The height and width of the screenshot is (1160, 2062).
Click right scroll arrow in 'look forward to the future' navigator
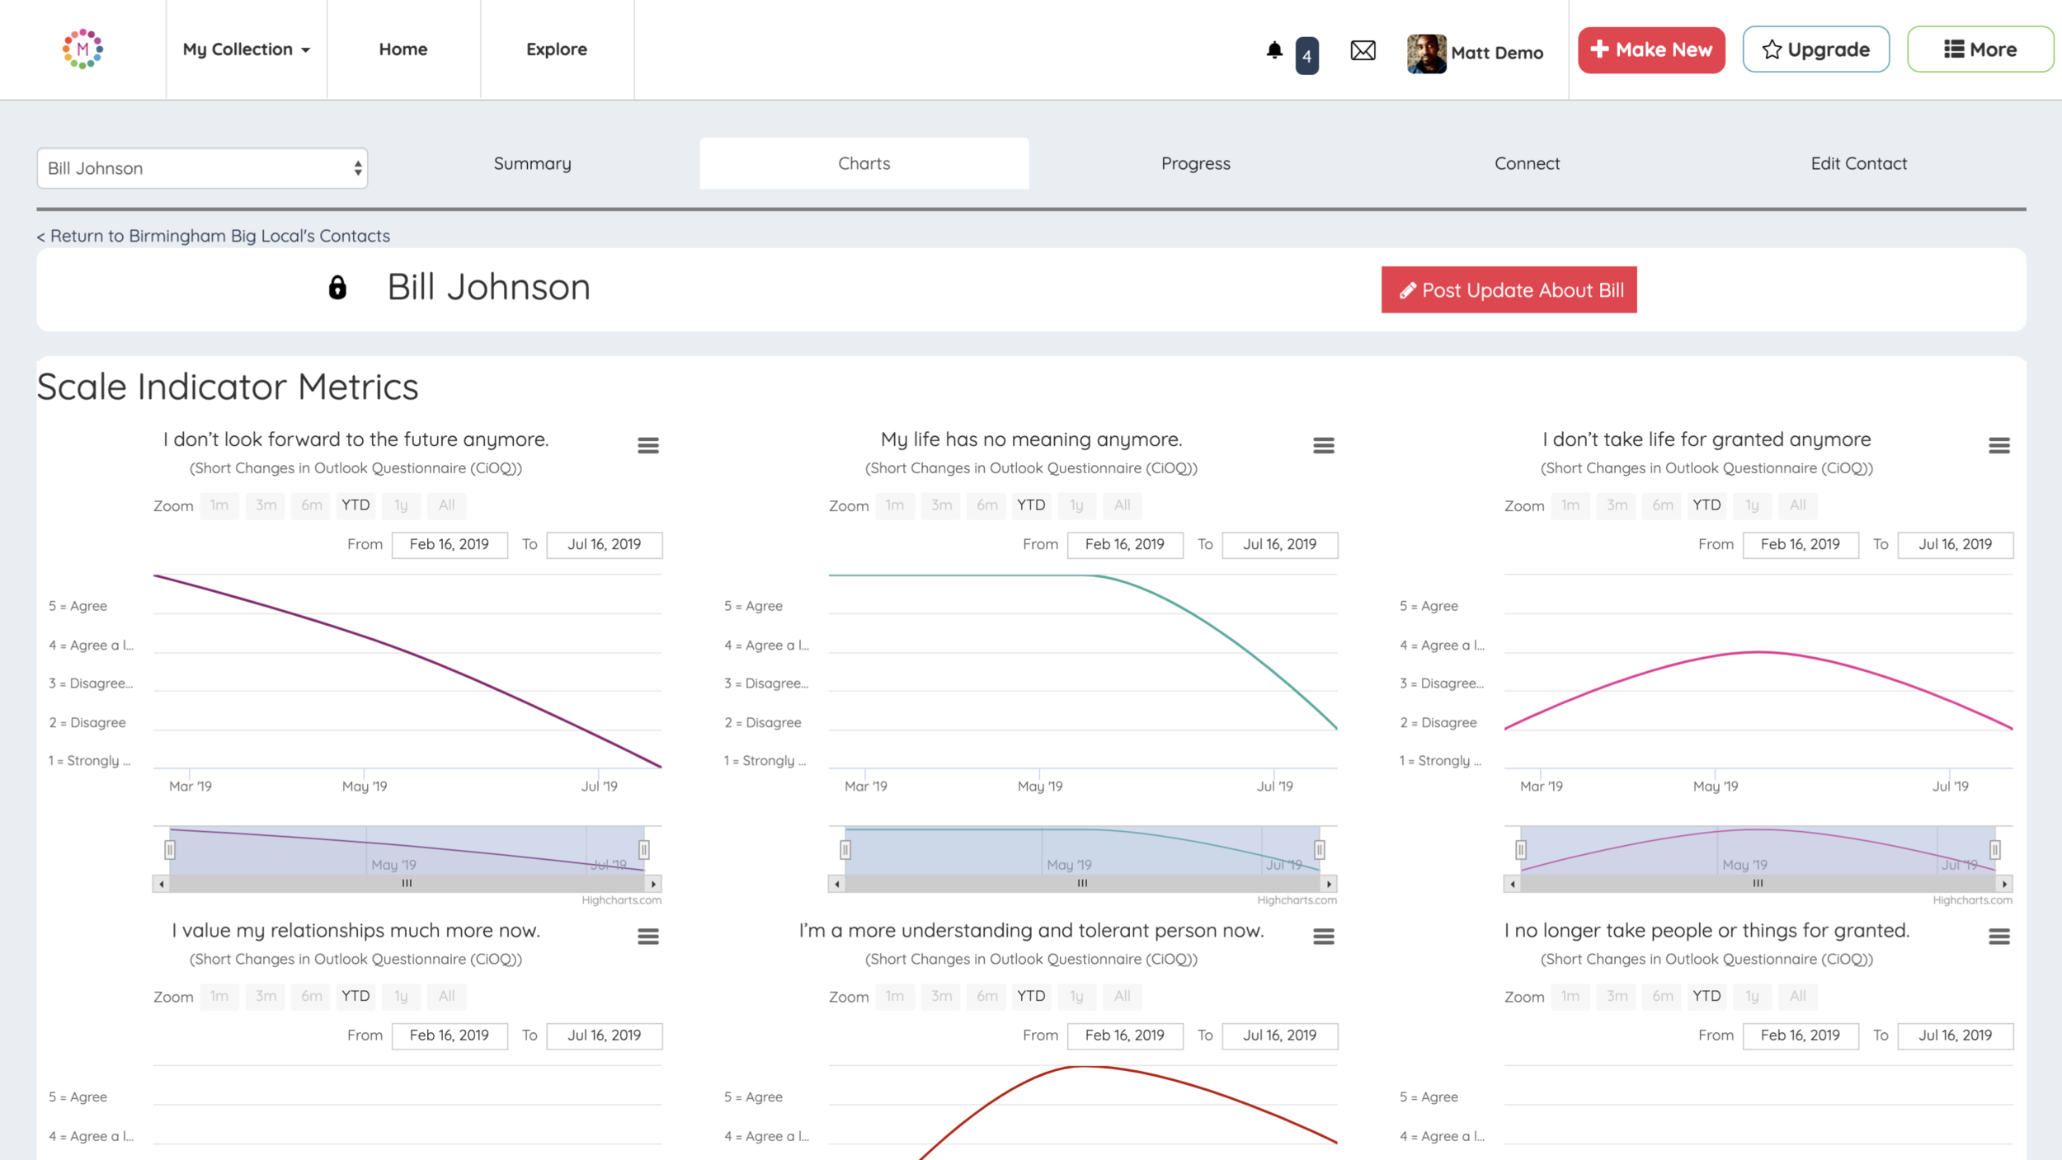click(653, 884)
